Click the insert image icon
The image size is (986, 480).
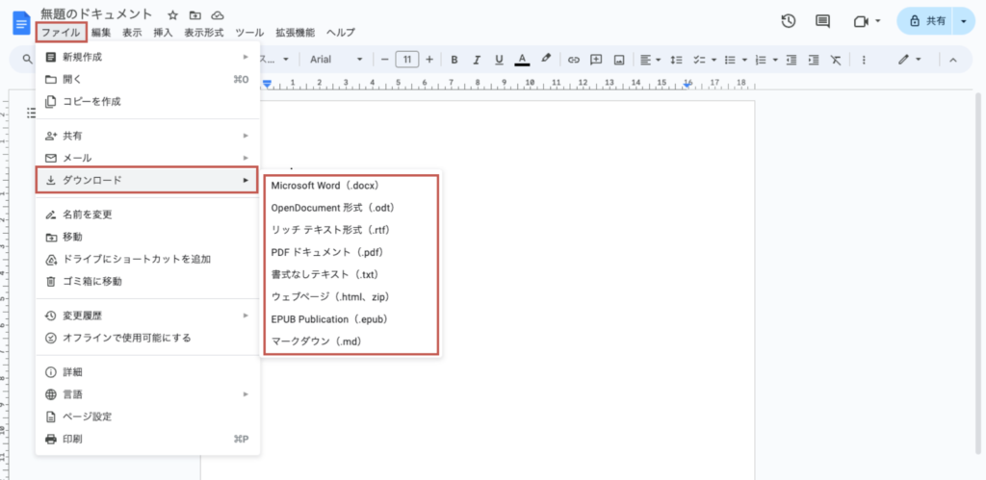pyautogui.click(x=619, y=60)
